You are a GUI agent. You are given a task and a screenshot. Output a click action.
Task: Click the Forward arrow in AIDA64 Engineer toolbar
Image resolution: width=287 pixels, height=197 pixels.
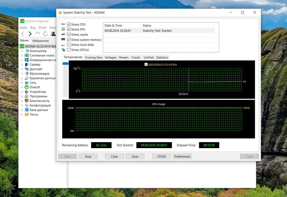[x=30, y=34]
